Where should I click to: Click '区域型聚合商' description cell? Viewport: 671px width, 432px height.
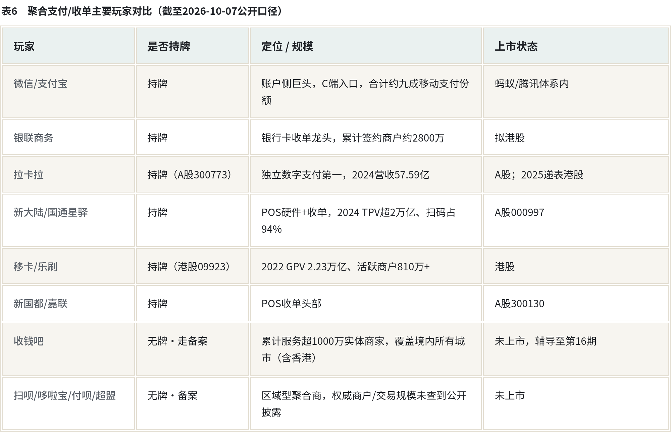pyautogui.click(x=366, y=403)
